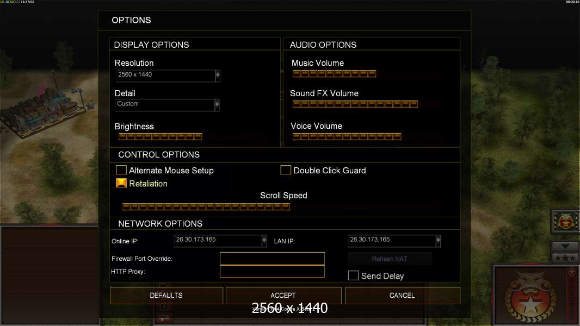
Task: Open the Resolution dropdown list
Action: pos(218,76)
